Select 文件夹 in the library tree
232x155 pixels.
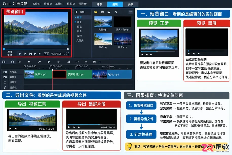(80, 40)
